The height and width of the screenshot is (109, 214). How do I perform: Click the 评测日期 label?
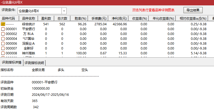7,95
